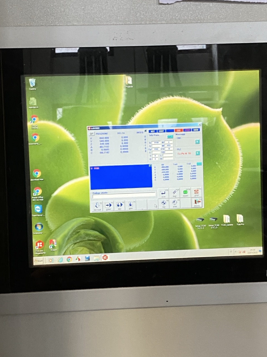
Task: Toggle the corner box of blue program panel
Action: click(150, 166)
